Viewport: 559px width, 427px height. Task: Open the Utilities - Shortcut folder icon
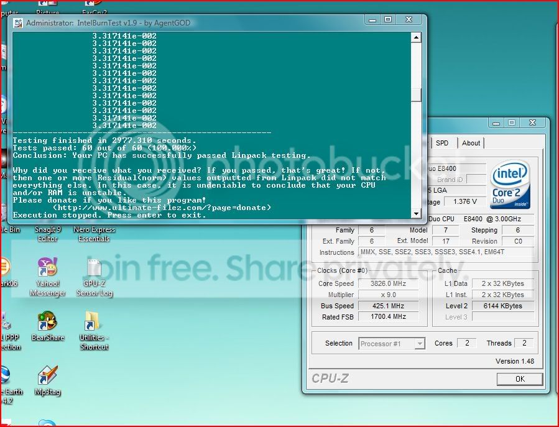(94, 331)
